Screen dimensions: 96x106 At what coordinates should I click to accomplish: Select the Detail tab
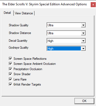coord(7,13)
